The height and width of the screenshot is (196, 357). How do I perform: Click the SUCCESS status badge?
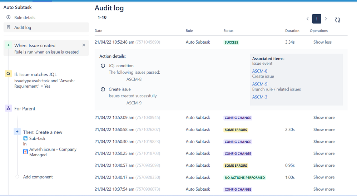coord(231,43)
